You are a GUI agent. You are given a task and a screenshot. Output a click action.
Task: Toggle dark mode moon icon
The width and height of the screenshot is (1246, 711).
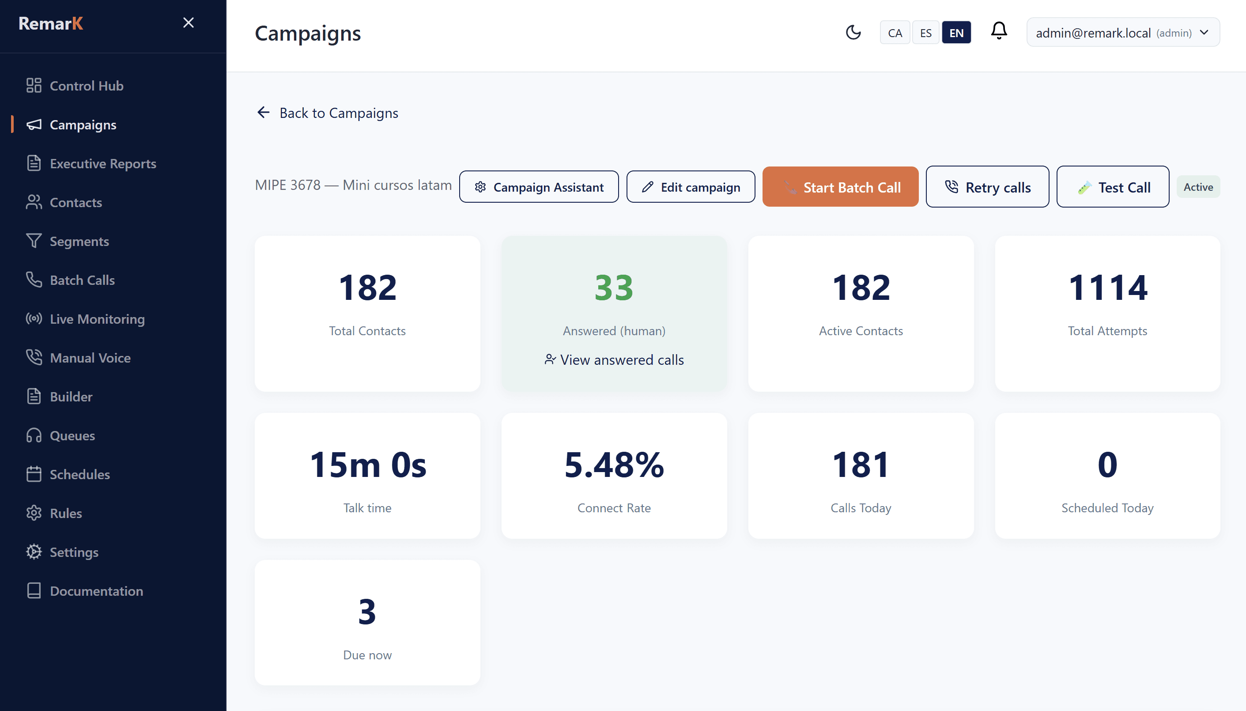pyautogui.click(x=853, y=32)
